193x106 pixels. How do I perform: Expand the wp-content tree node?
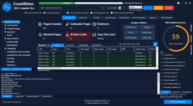(x=5, y=38)
